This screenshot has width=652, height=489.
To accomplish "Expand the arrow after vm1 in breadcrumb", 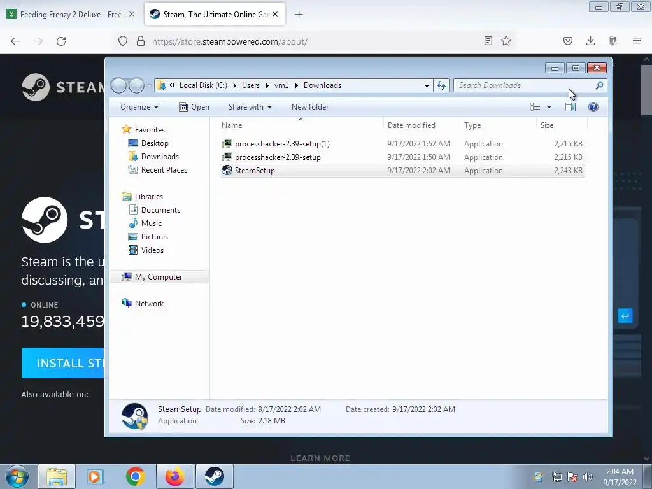I will click(x=297, y=85).
